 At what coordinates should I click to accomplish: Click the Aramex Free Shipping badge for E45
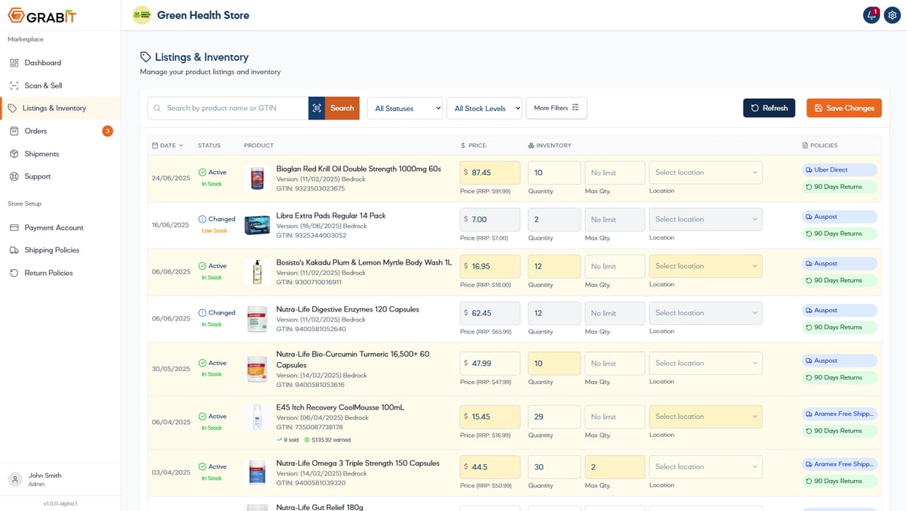coord(839,413)
